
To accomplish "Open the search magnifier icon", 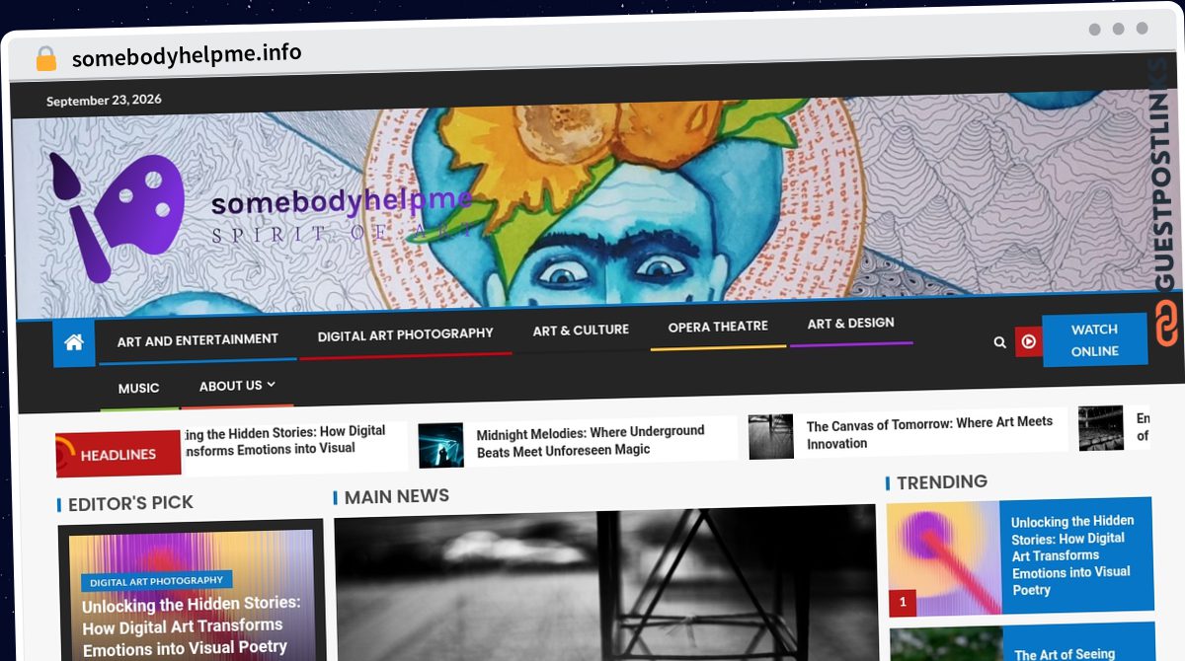I will click(999, 342).
